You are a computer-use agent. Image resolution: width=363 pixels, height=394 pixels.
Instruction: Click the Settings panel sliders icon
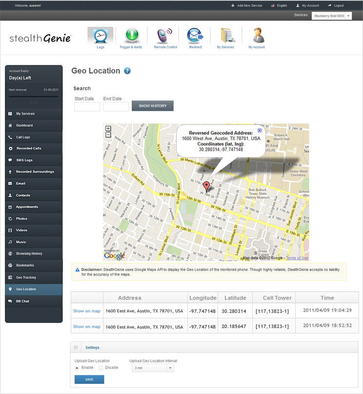[76, 348]
